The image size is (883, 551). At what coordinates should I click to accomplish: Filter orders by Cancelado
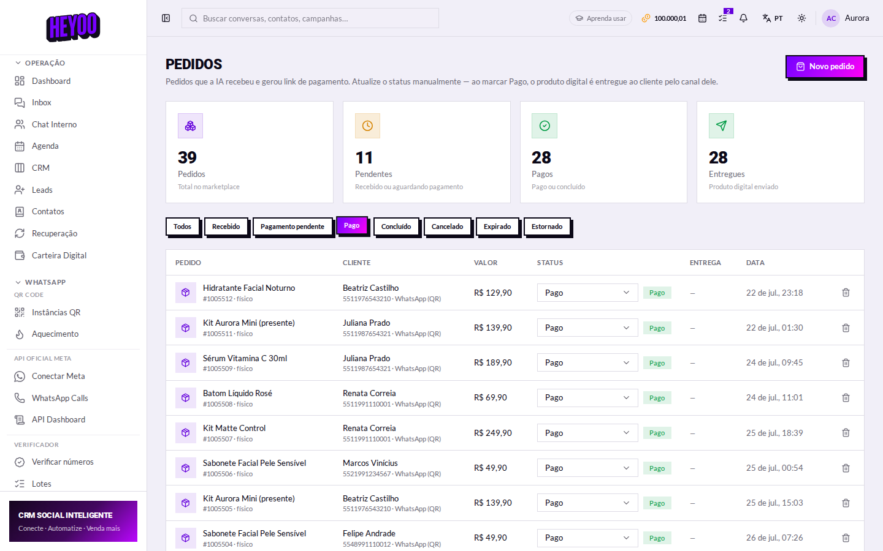(x=447, y=227)
